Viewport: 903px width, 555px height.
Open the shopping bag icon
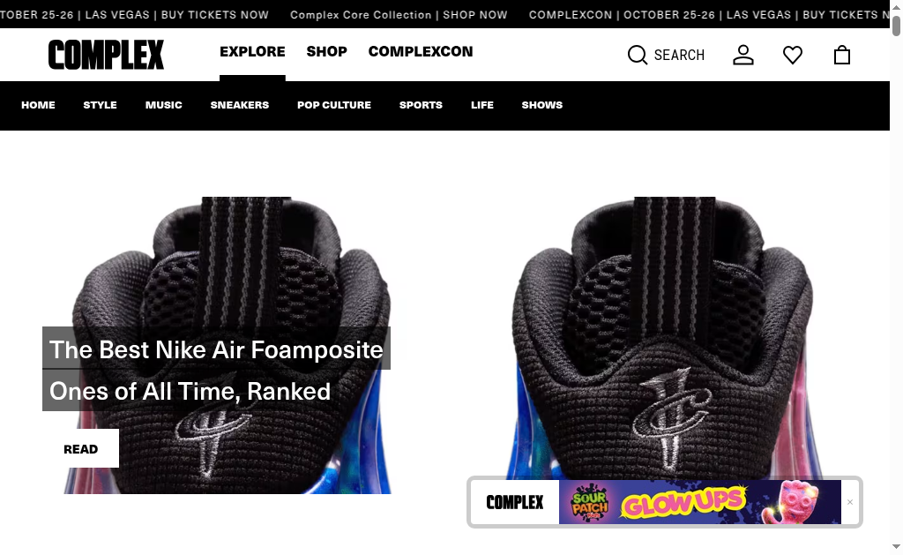click(x=842, y=56)
